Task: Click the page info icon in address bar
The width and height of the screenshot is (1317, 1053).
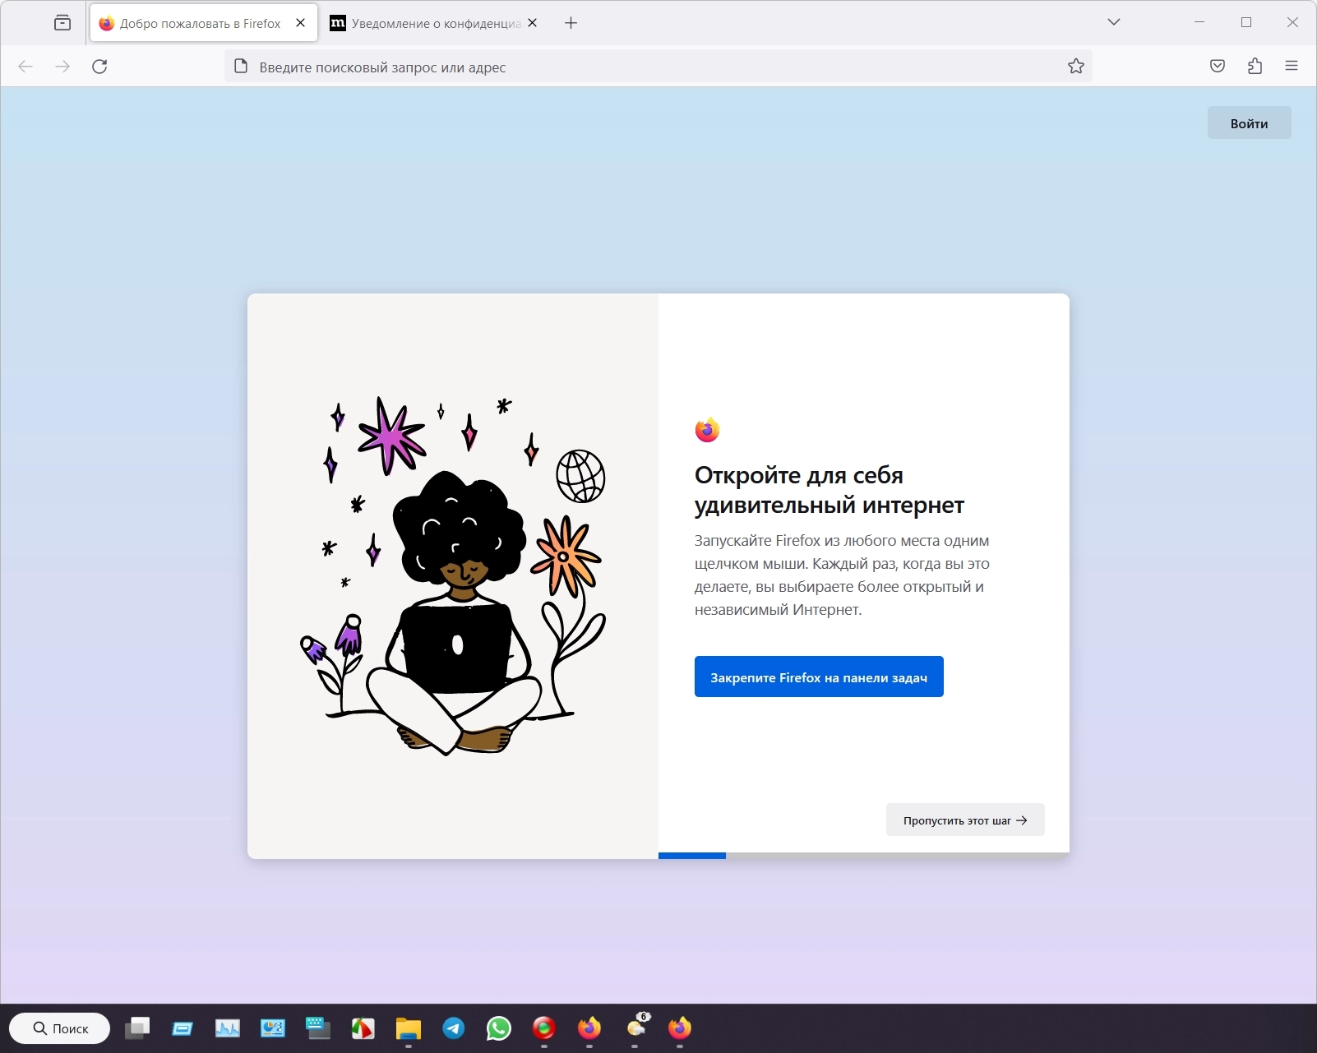Action: click(241, 67)
